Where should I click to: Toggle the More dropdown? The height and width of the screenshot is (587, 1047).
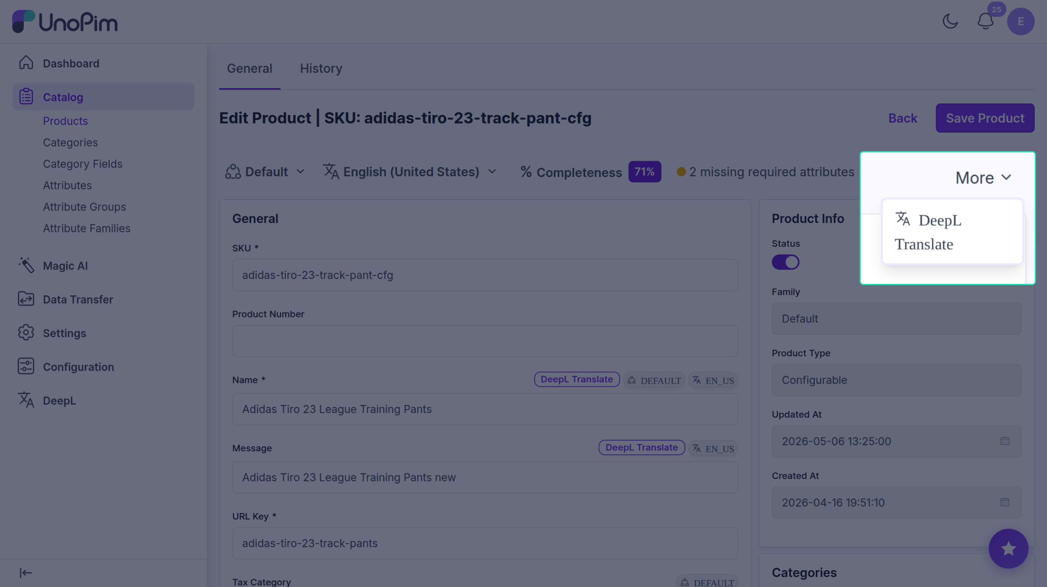tap(983, 178)
